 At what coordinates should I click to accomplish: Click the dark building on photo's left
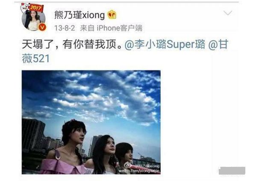33,135
